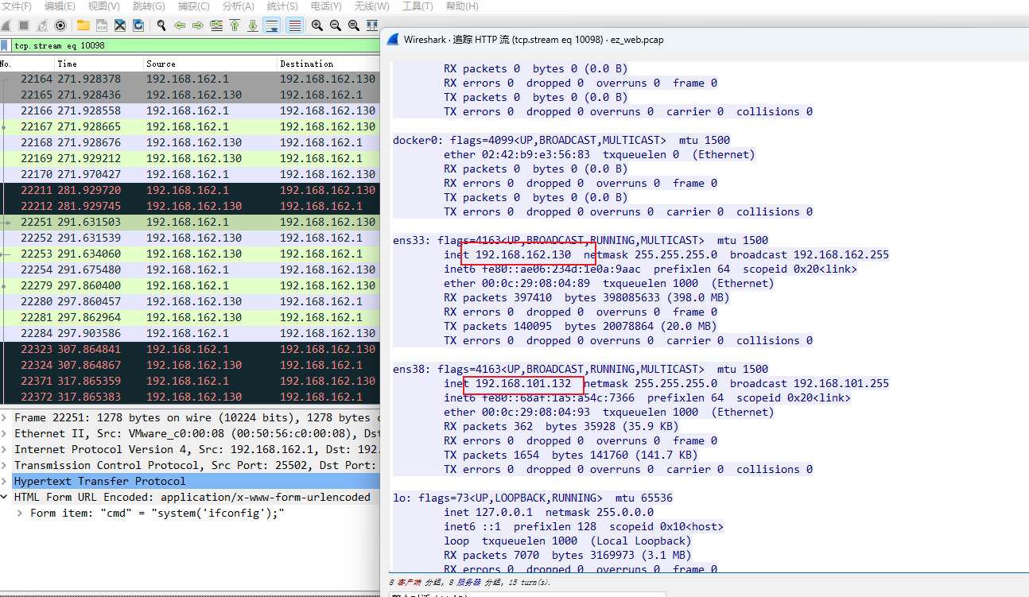Open a capture file via folder icon

pos(83,25)
